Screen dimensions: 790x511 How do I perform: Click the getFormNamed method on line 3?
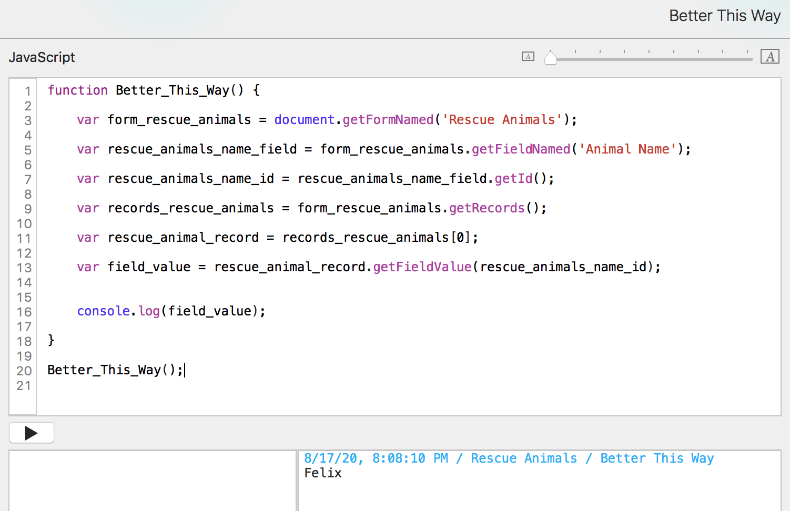(388, 120)
